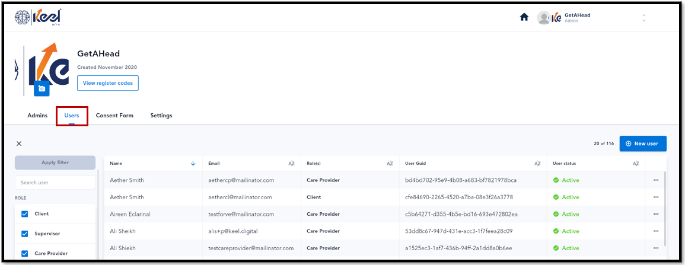Click the Keel logo in top bar

pyautogui.click(x=37, y=17)
